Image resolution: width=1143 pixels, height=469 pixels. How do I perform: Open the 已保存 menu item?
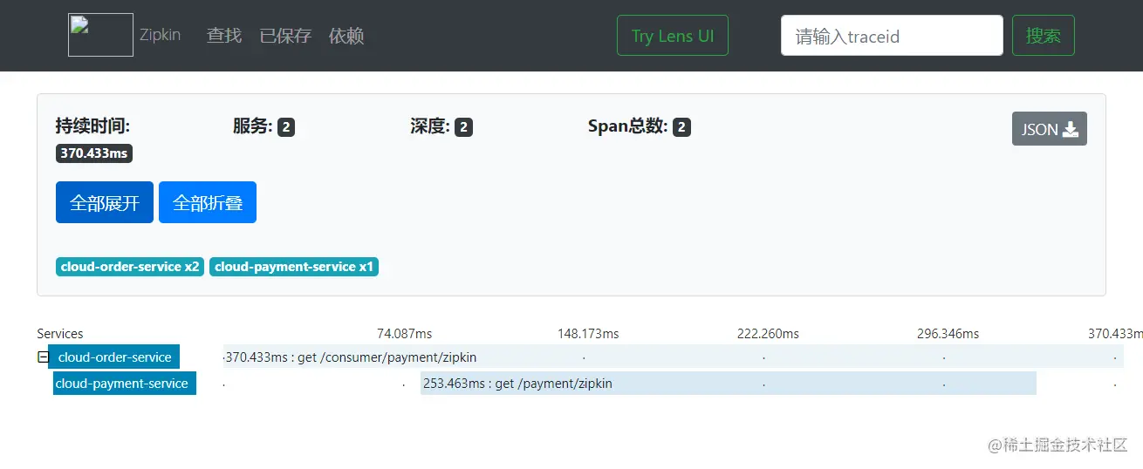[285, 36]
